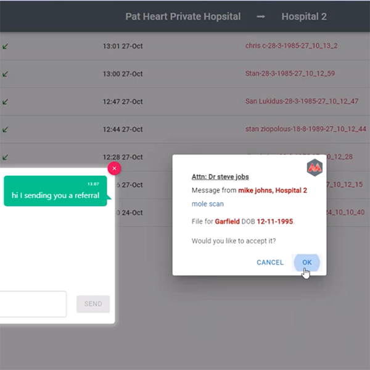Click the arrow icon between hospital names

pos(261,17)
